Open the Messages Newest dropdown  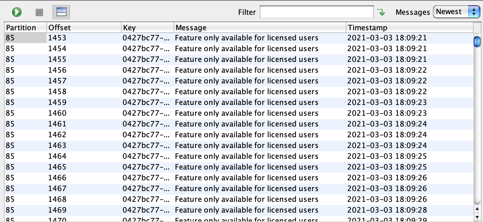[456, 12]
